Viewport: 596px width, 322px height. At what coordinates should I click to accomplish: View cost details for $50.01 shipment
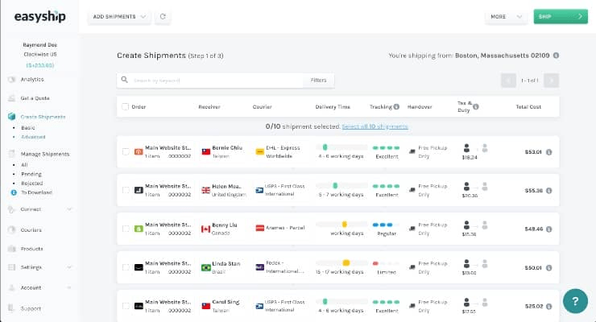click(x=548, y=268)
